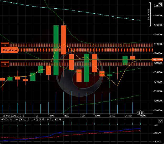
Task: Click the 13:00 time axis label
Action: (51, 116)
